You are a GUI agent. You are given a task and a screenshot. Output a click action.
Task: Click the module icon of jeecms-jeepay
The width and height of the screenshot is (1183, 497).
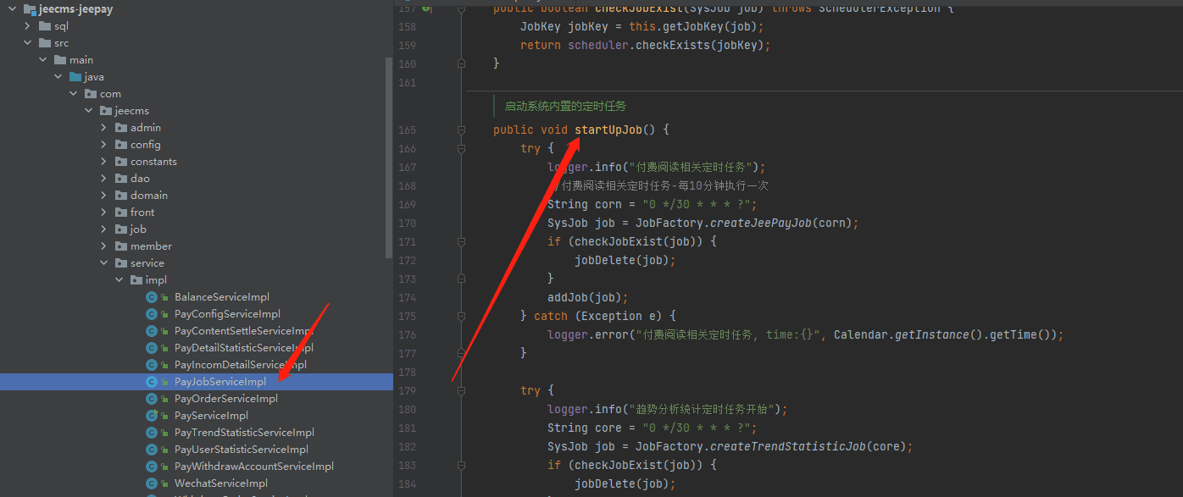pyautogui.click(x=30, y=9)
